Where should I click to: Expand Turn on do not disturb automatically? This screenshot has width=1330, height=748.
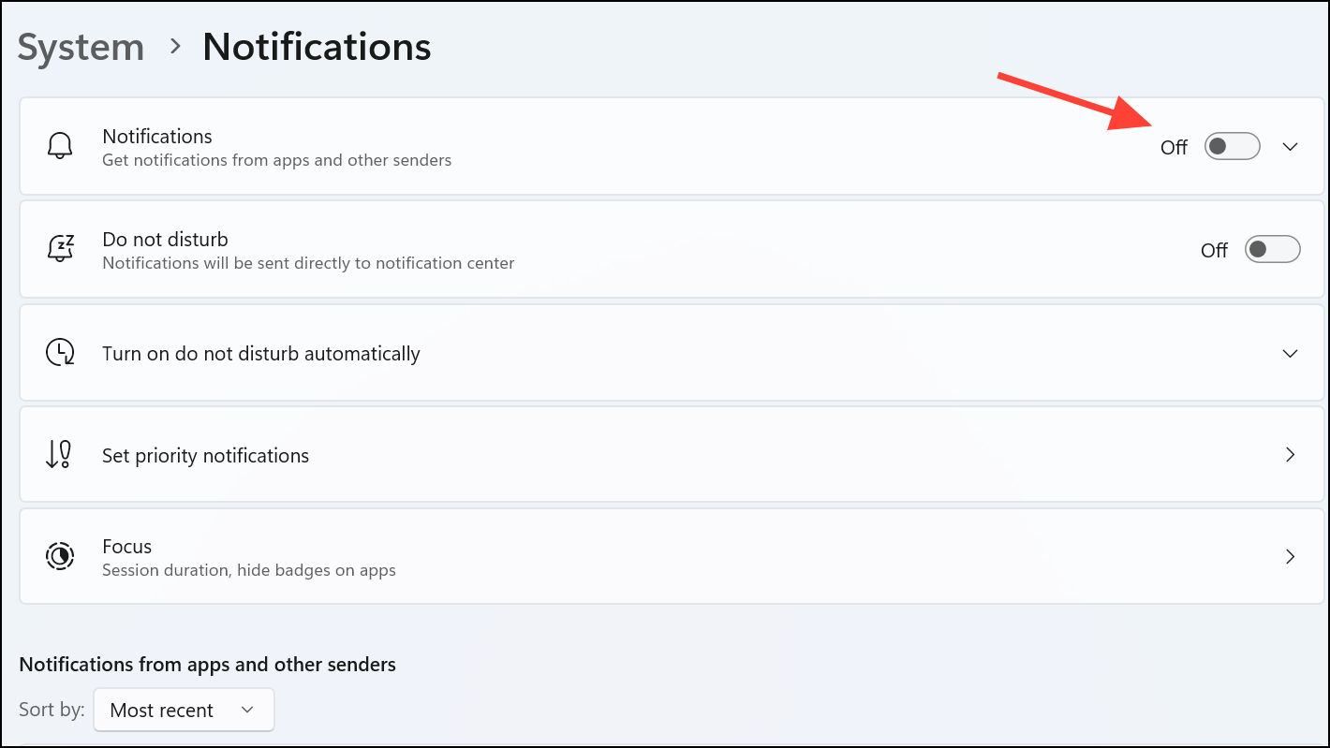[1291, 353]
